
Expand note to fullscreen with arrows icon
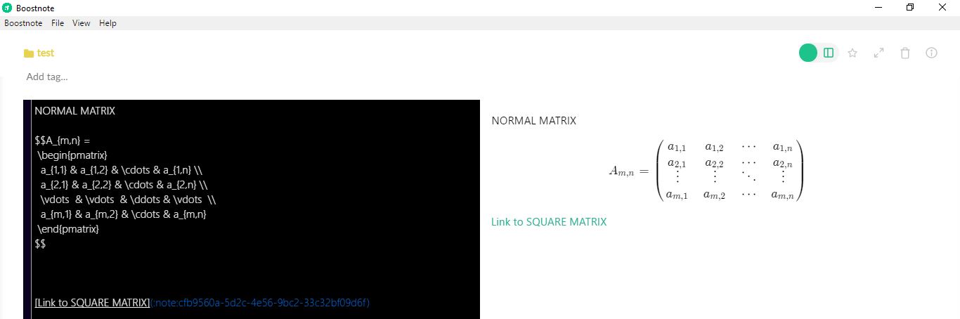click(x=878, y=53)
